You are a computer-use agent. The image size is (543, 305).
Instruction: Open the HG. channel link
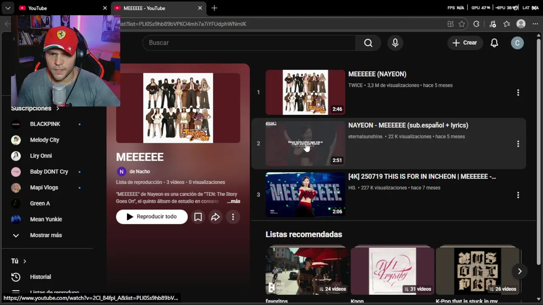click(x=352, y=188)
